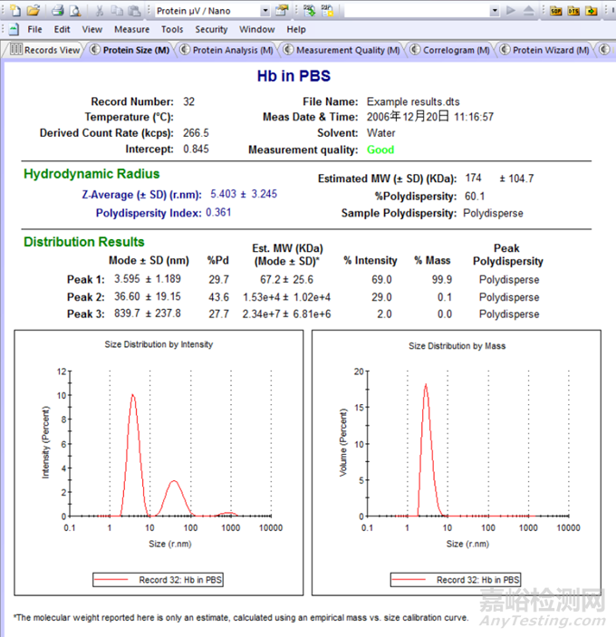Click the New file icon
This screenshot has height=637, width=616.
(14, 11)
